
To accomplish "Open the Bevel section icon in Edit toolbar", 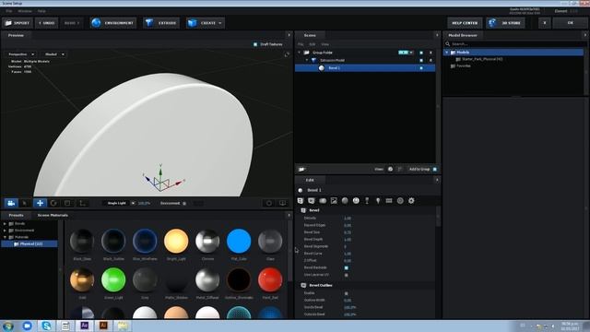I will [x=301, y=201].
